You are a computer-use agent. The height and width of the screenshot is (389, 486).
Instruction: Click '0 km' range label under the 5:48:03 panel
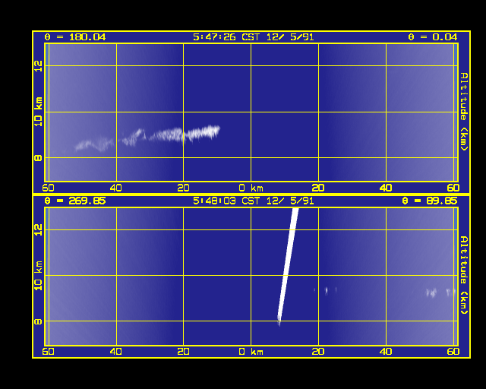pos(251,352)
